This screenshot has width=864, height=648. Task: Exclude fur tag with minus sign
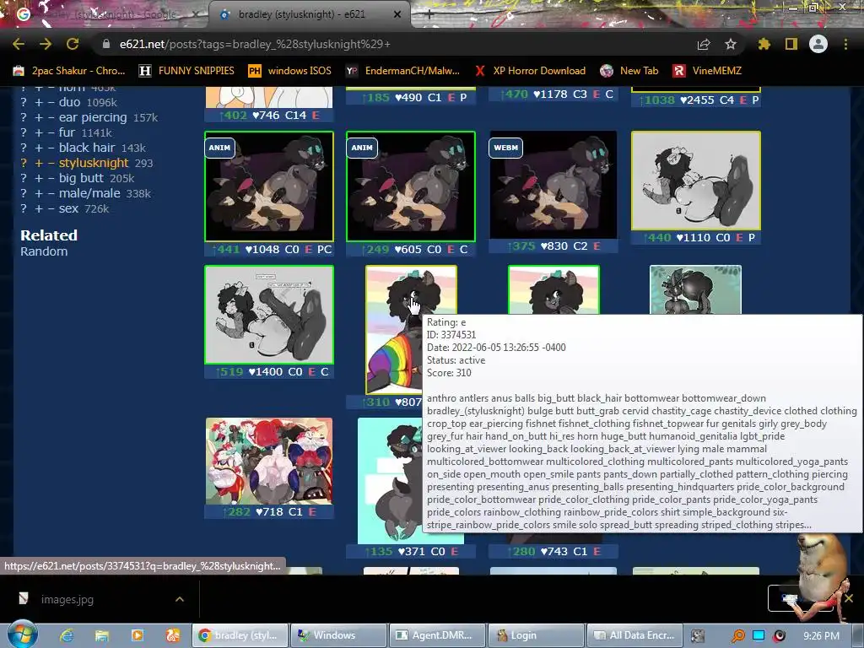coord(51,132)
